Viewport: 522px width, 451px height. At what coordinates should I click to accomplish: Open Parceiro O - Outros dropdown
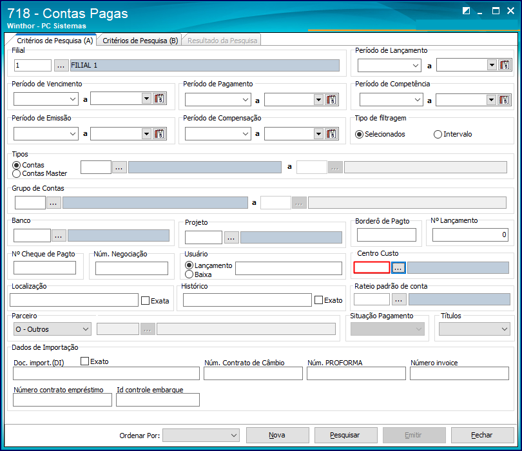(52, 329)
